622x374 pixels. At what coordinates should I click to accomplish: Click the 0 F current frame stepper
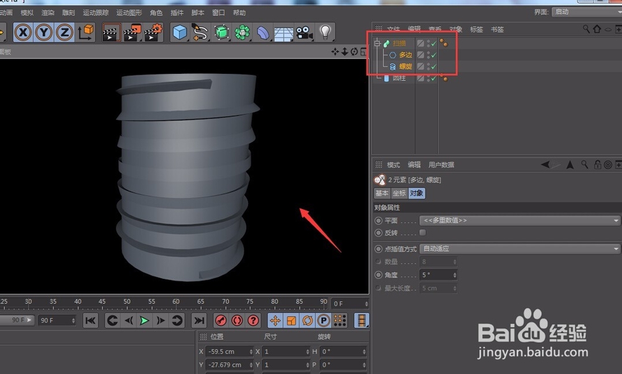pos(366,304)
